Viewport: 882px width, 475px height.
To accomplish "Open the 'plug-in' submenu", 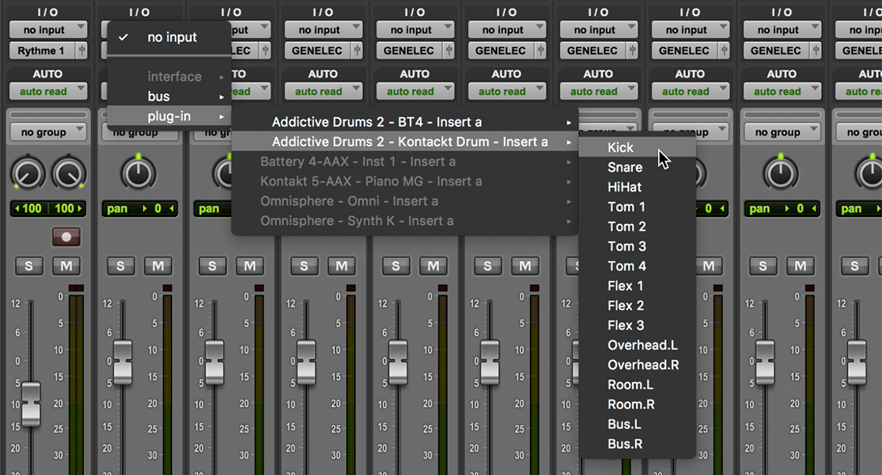I will [168, 116].
